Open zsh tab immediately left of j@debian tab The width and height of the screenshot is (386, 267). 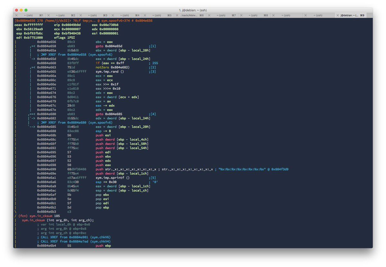[x=318, y=15]
